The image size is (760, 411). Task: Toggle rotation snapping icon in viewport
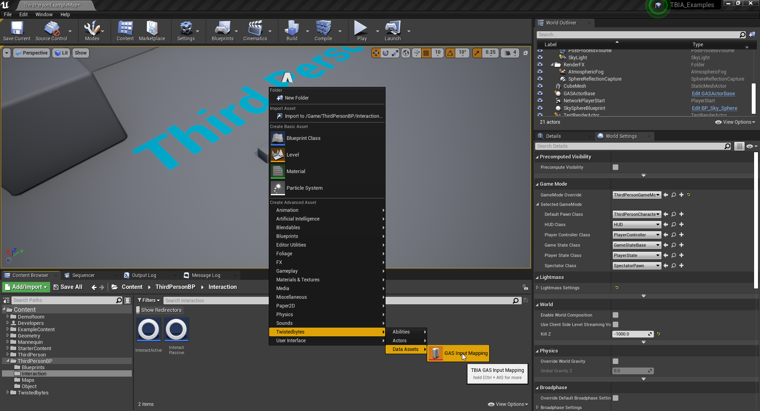[450, 53]
